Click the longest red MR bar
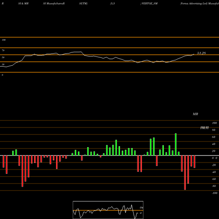Viewport: 219px width, 219px height. click(x=185, y=173)
